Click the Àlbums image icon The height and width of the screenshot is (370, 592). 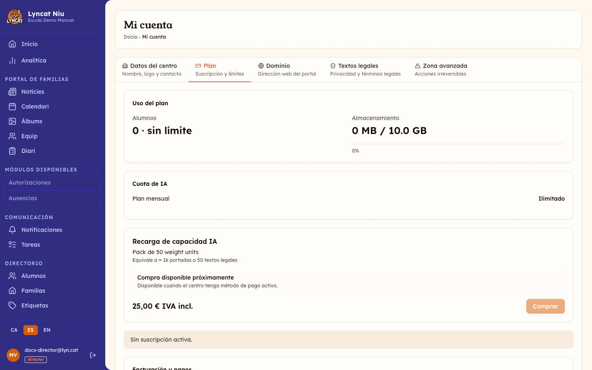pyautogui.click(x=12, y=121)
